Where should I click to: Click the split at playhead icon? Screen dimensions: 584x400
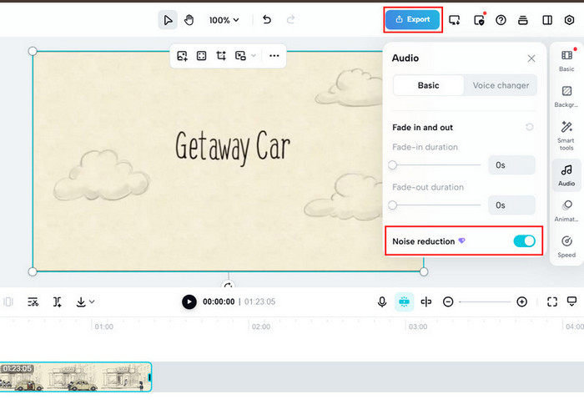[425, 301]
